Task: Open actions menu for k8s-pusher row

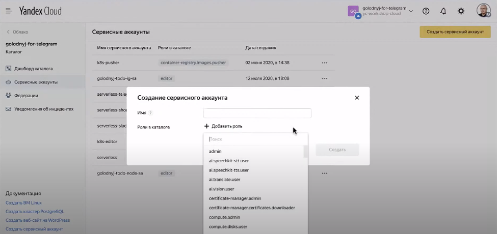Action: (324, 63)
